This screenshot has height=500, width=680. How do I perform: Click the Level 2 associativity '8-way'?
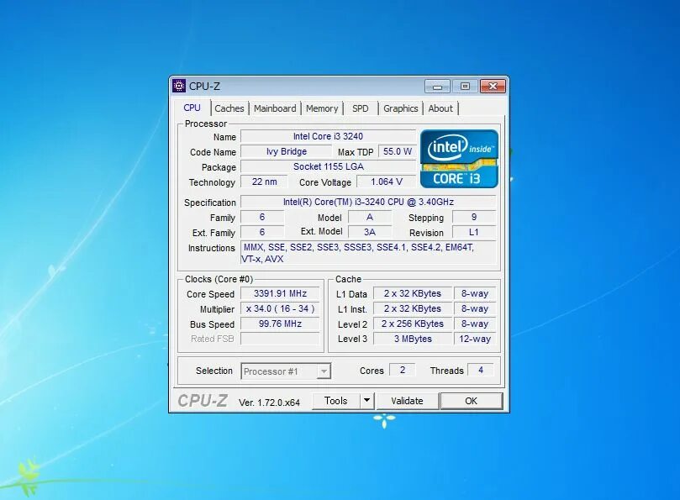pos(475,324)
